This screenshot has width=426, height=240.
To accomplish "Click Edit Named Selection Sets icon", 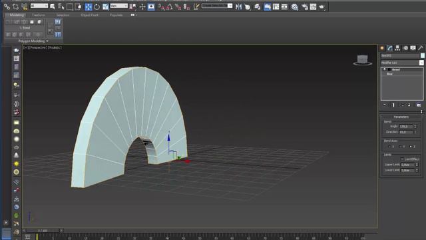I will click(196, 7).
